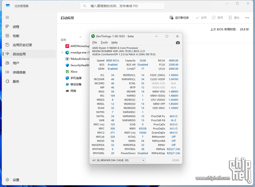Go to the 进程 page in Task Manager
Image resolution: width=255 pixels, height=187 pixels.
coord(29,26)
